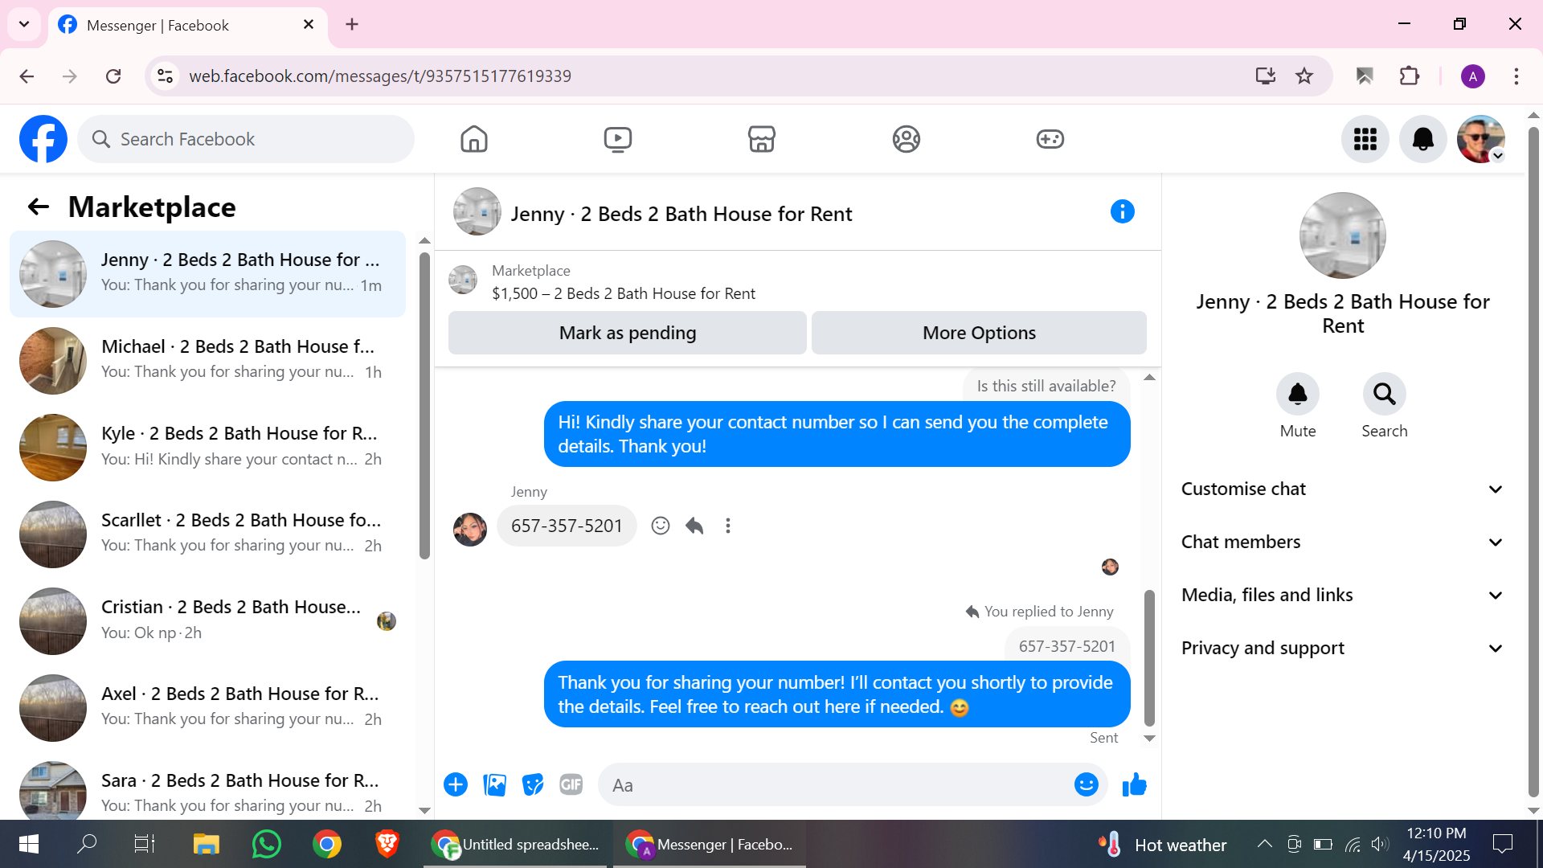Open conversation information icon

click(1122, 212)
